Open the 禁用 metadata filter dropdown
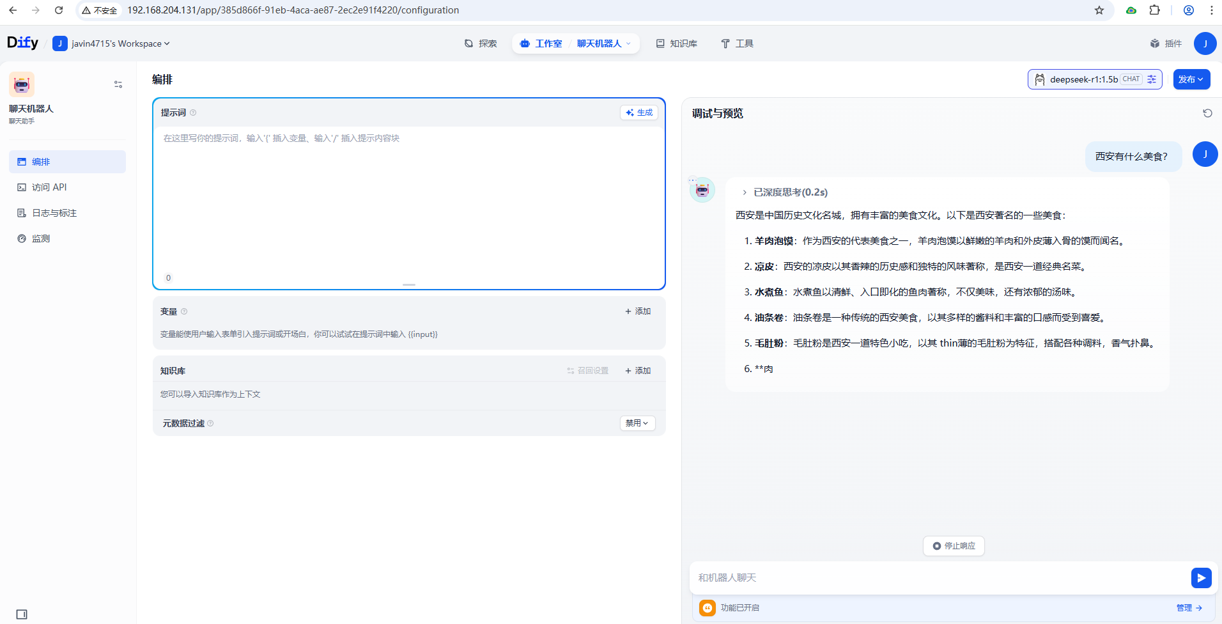This screenshot has width=1222, height=624. [x=637, y=423]
